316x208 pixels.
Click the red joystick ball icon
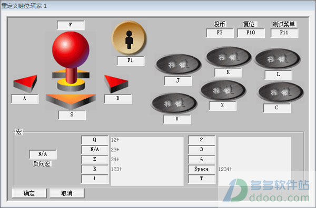(71, 50)
